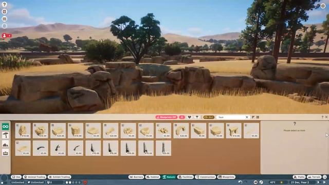Image resolution: width=329 pixels, height=185 pixels.
Task: Fast-forward game speed
Action: (x=325, y=182)
